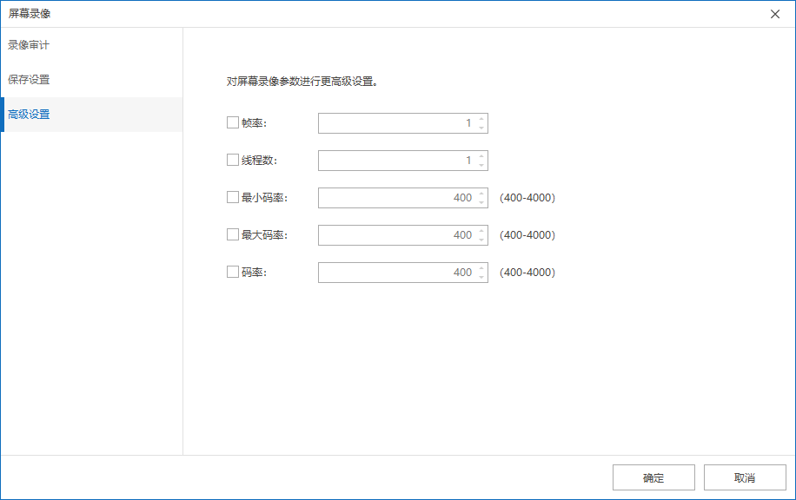Click the 取消 button
796x500 pixels.
(x=745, y=478)
